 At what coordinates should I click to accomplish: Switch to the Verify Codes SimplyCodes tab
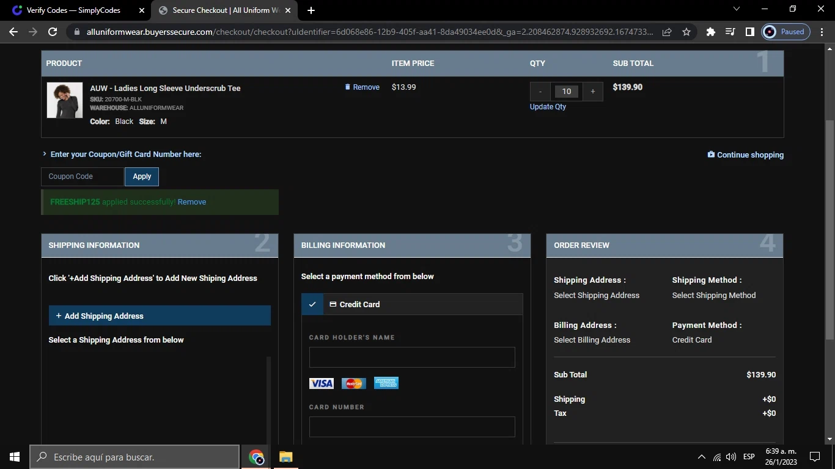click(73, 10)
